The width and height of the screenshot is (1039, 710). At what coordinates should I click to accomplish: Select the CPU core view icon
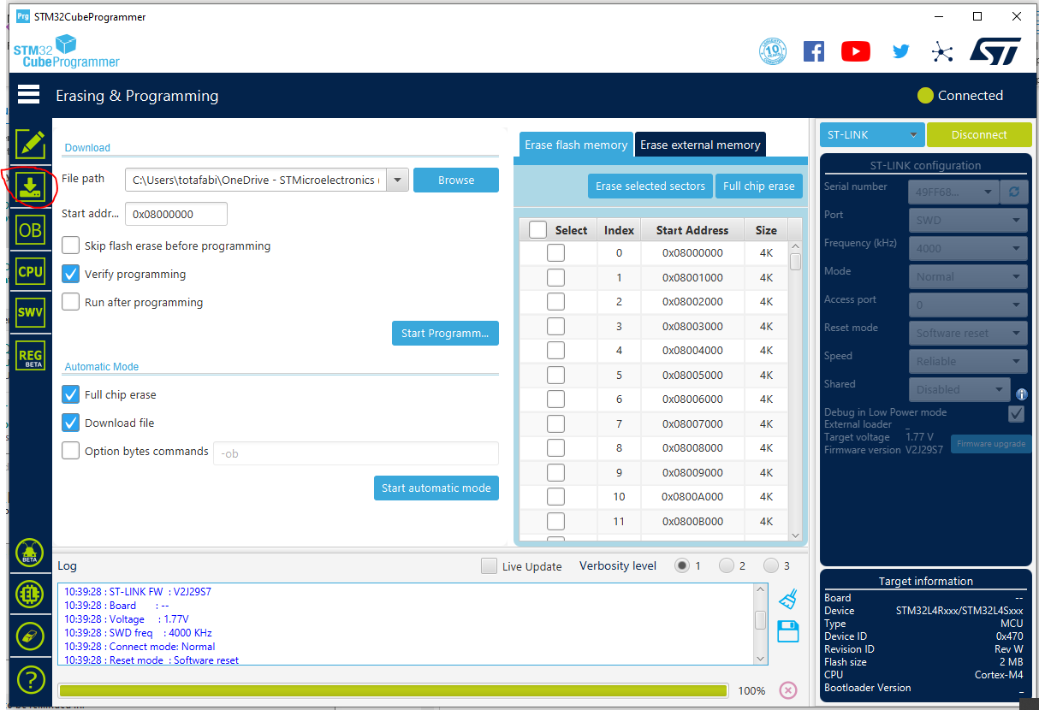(x=30, y=271)
